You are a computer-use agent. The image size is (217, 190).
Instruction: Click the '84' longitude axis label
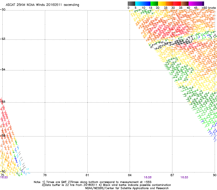130,175
